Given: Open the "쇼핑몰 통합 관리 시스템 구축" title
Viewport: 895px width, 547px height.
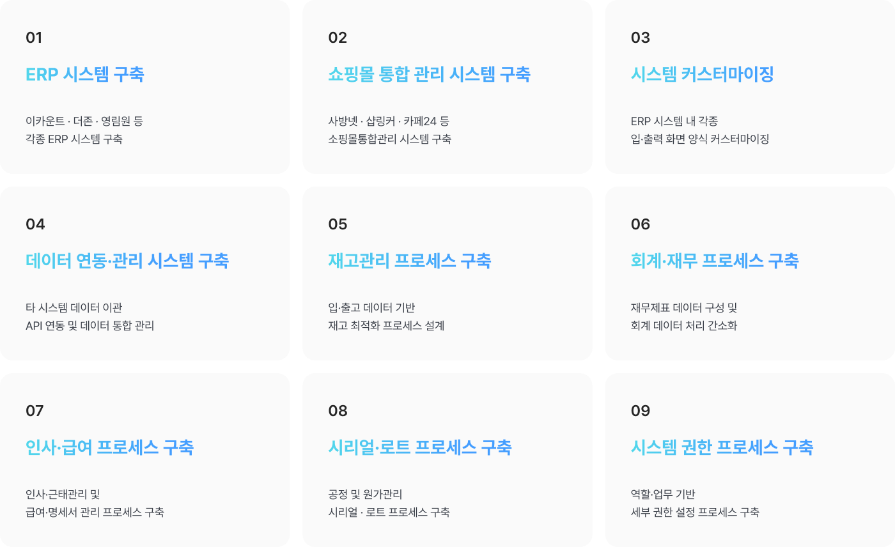Looking at the screenshot, I should click(x=429, y=74).
